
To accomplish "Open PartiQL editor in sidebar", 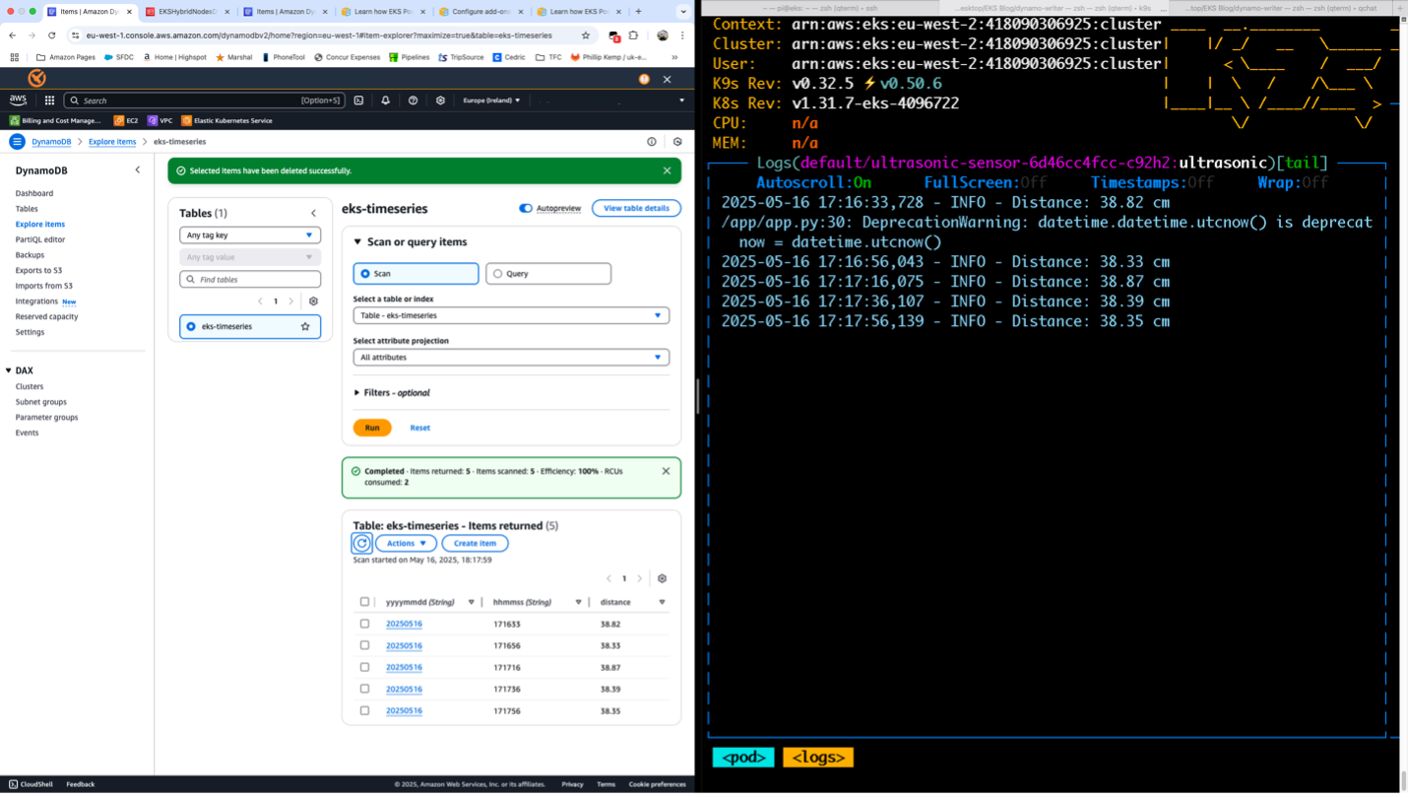I will click(x=40, y=239).
